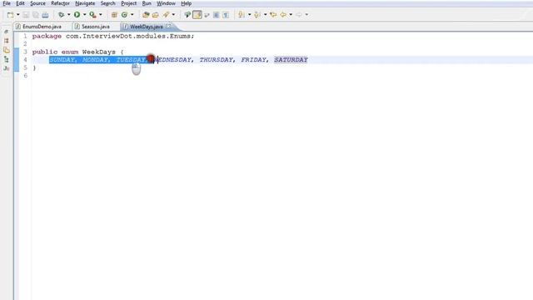Switch to Seasons.java tab
Screen dimensions: 533x300
point(96,27)
